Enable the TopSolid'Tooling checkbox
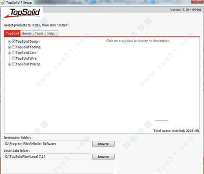Image resolution: width=204 pixels, height=174 pixels. coord(13,47)
